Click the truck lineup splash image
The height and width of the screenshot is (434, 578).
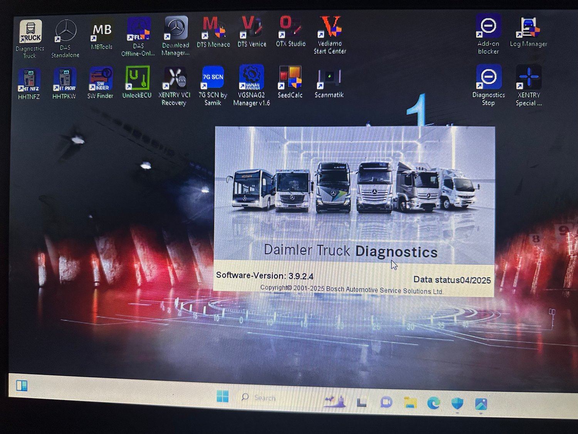pyautogui.click(x=355, y=195)
